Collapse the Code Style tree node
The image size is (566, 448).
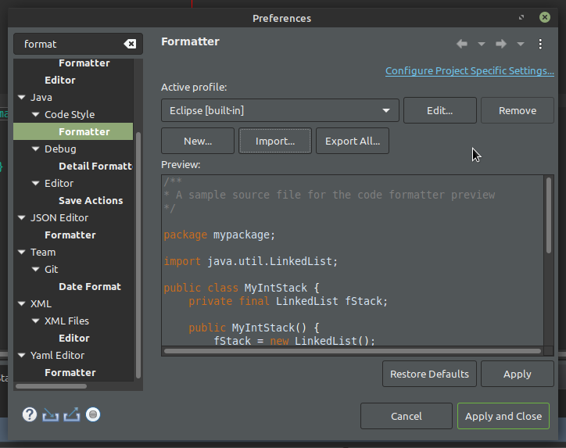[x=36, y=114]
